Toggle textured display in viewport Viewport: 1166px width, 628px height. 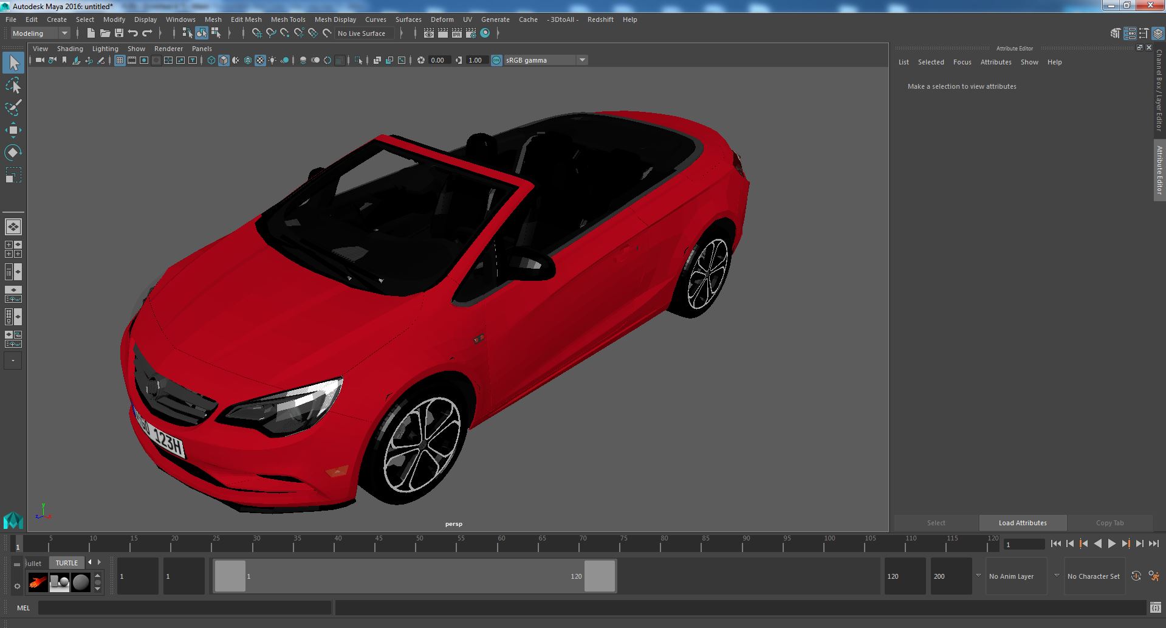260,60
